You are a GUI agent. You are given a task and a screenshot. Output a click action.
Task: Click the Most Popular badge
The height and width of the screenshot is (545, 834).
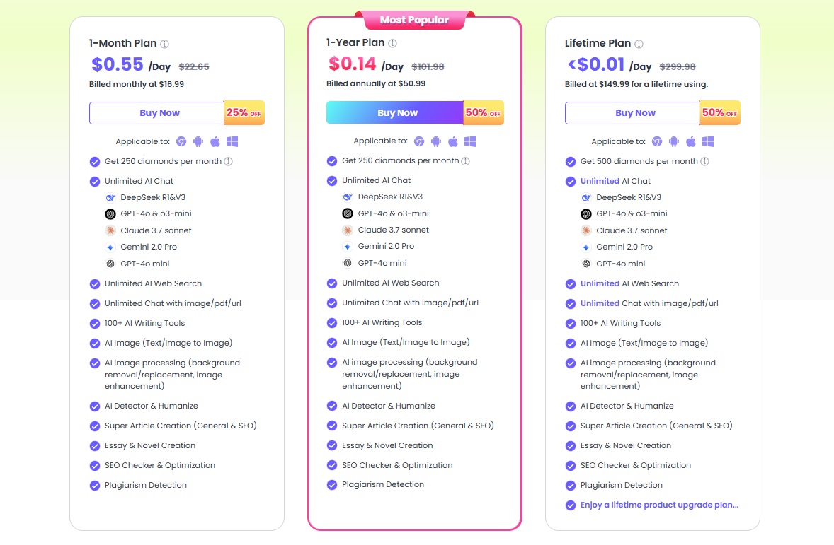[x=414, y=20]
